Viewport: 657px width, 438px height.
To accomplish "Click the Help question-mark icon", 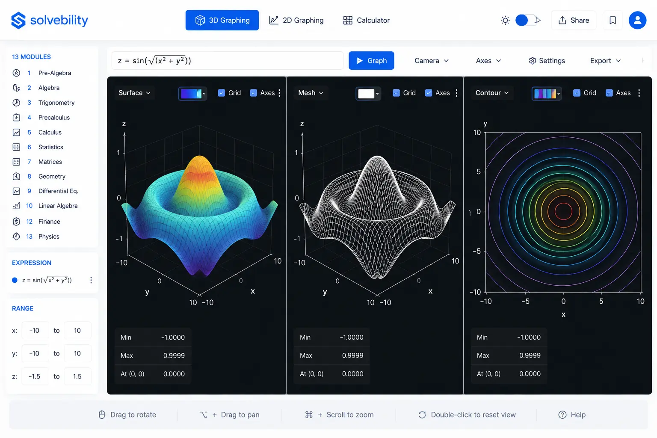I will pos(562,415).
